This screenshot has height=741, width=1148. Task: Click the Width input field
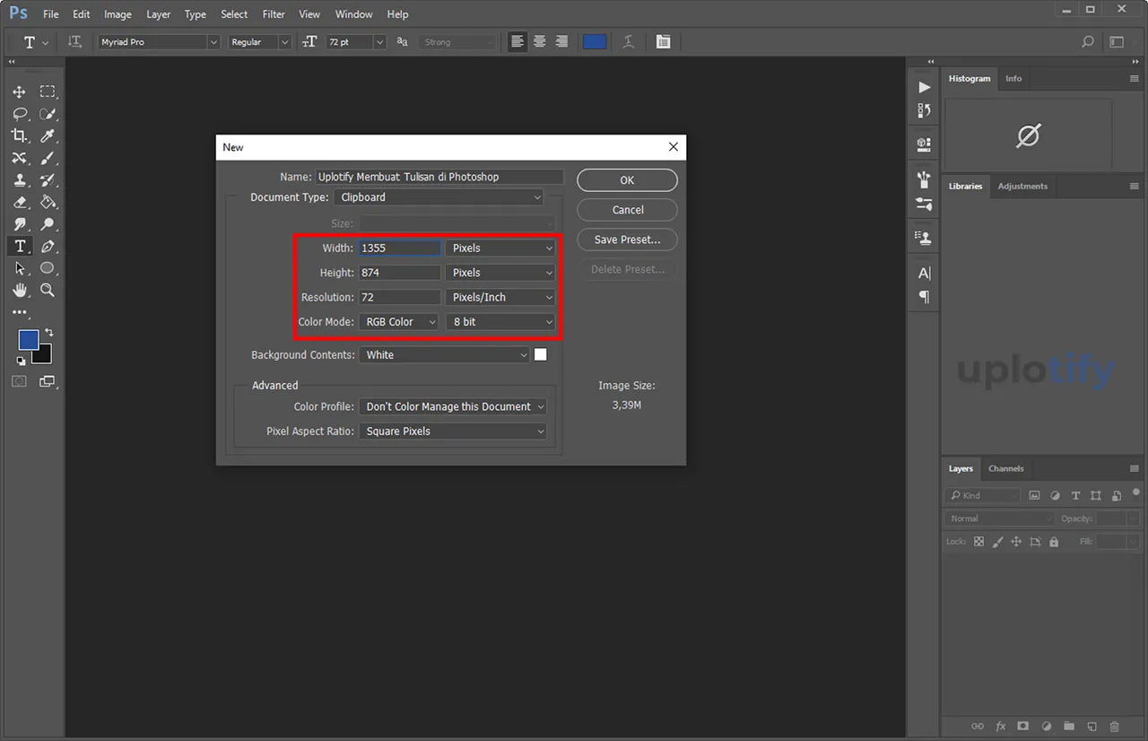coord(399,248)
